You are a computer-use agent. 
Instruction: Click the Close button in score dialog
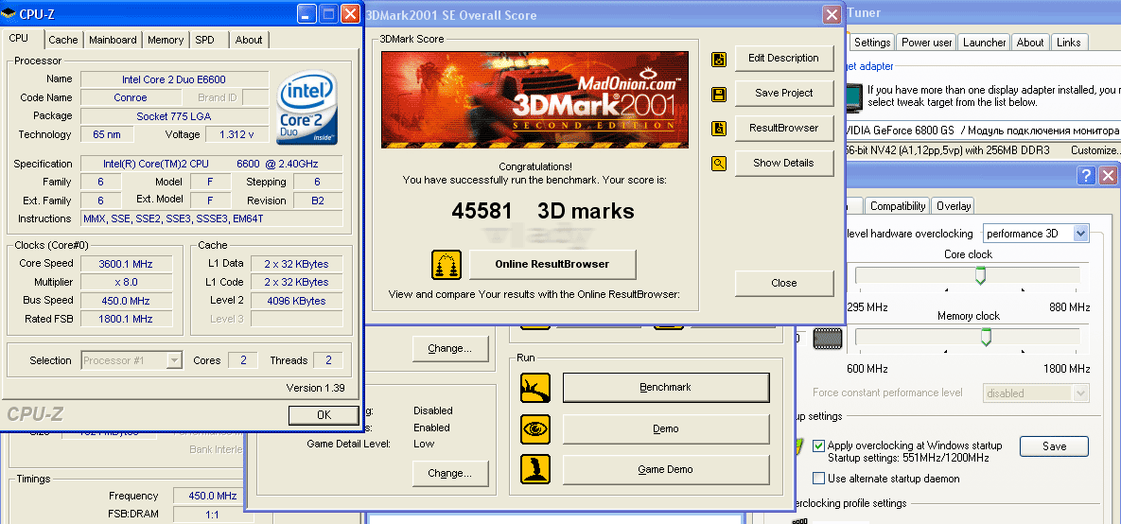[x=783, y=283]
